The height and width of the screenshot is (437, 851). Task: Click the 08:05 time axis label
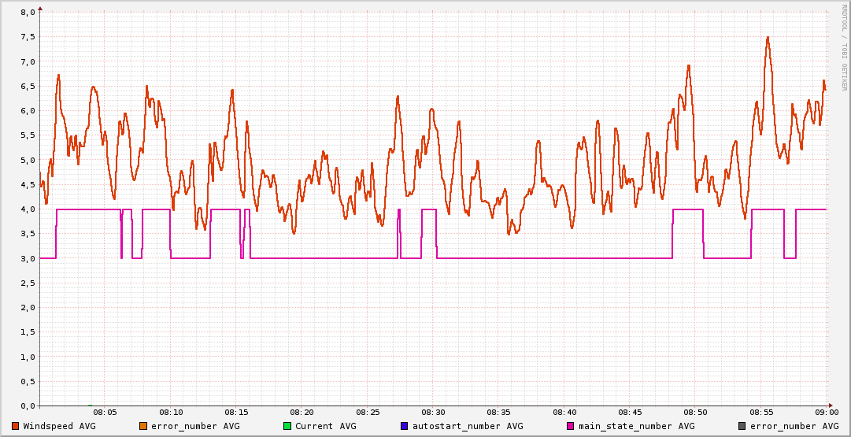pos(105,413)
